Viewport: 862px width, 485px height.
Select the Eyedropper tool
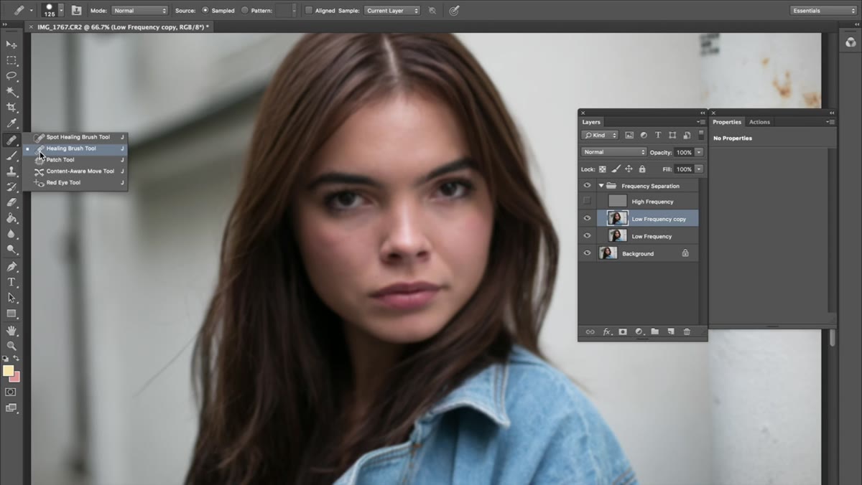[11, 123]
